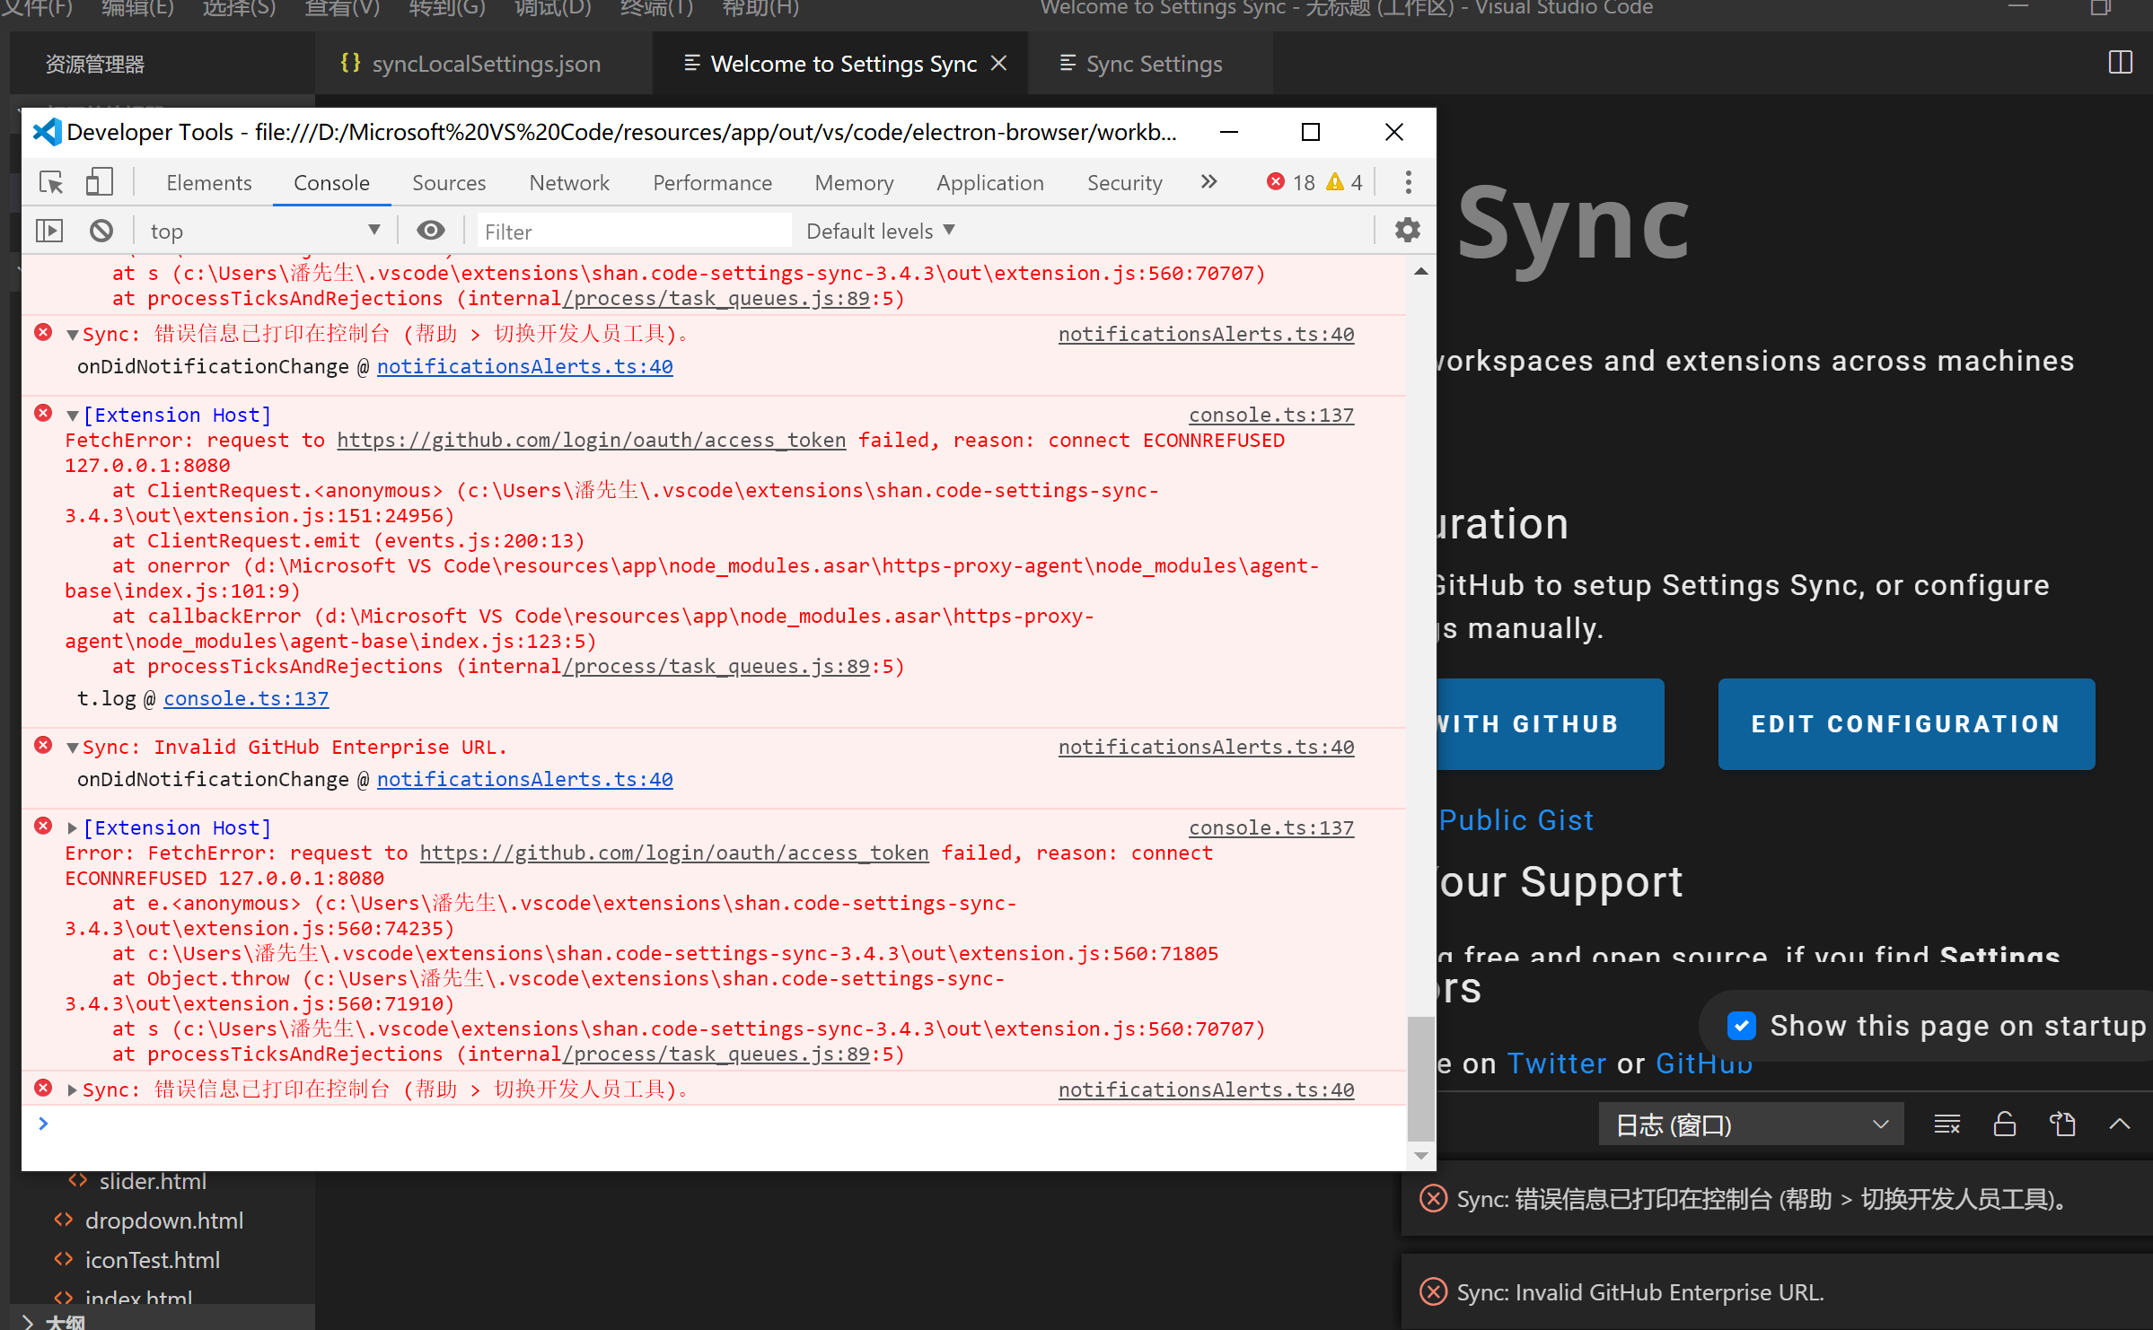The image size is (2153, 1330).
Task: Expand the 大纲 outline section
Action: click(27, 1323)
